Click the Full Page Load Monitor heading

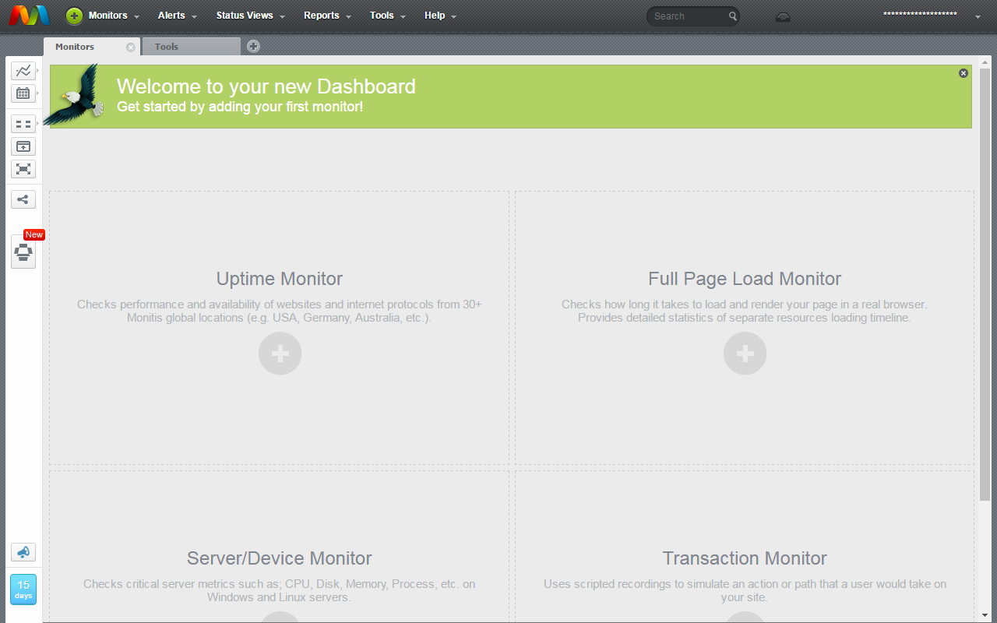745,279
